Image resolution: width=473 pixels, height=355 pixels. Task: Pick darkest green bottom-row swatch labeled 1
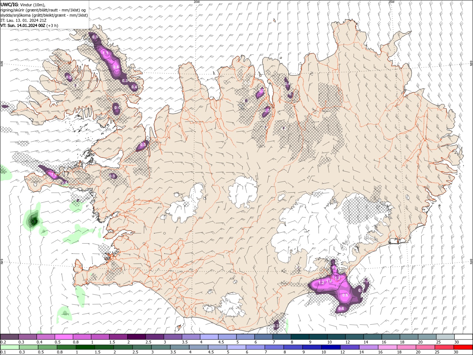(x=85, y=347)
